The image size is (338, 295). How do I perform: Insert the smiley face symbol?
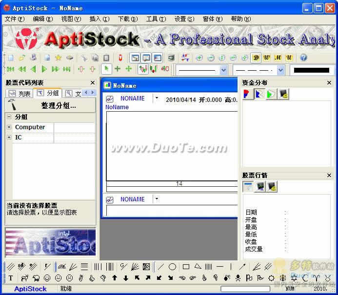[47, 278]
